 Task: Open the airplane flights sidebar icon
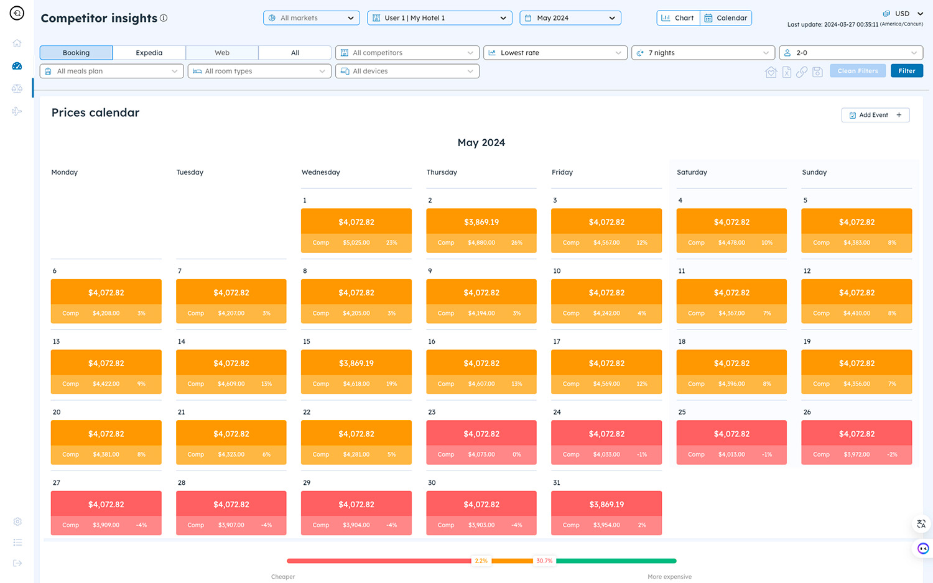pos(17,111)
